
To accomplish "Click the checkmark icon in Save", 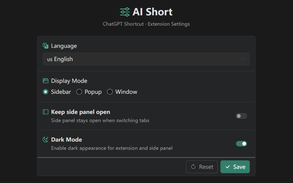I will point(228,167).
